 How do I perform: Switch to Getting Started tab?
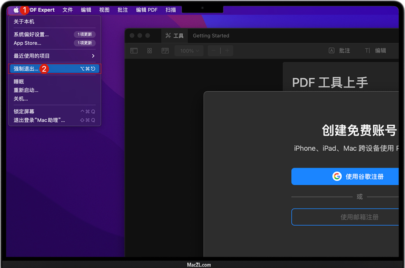point(211,36)
